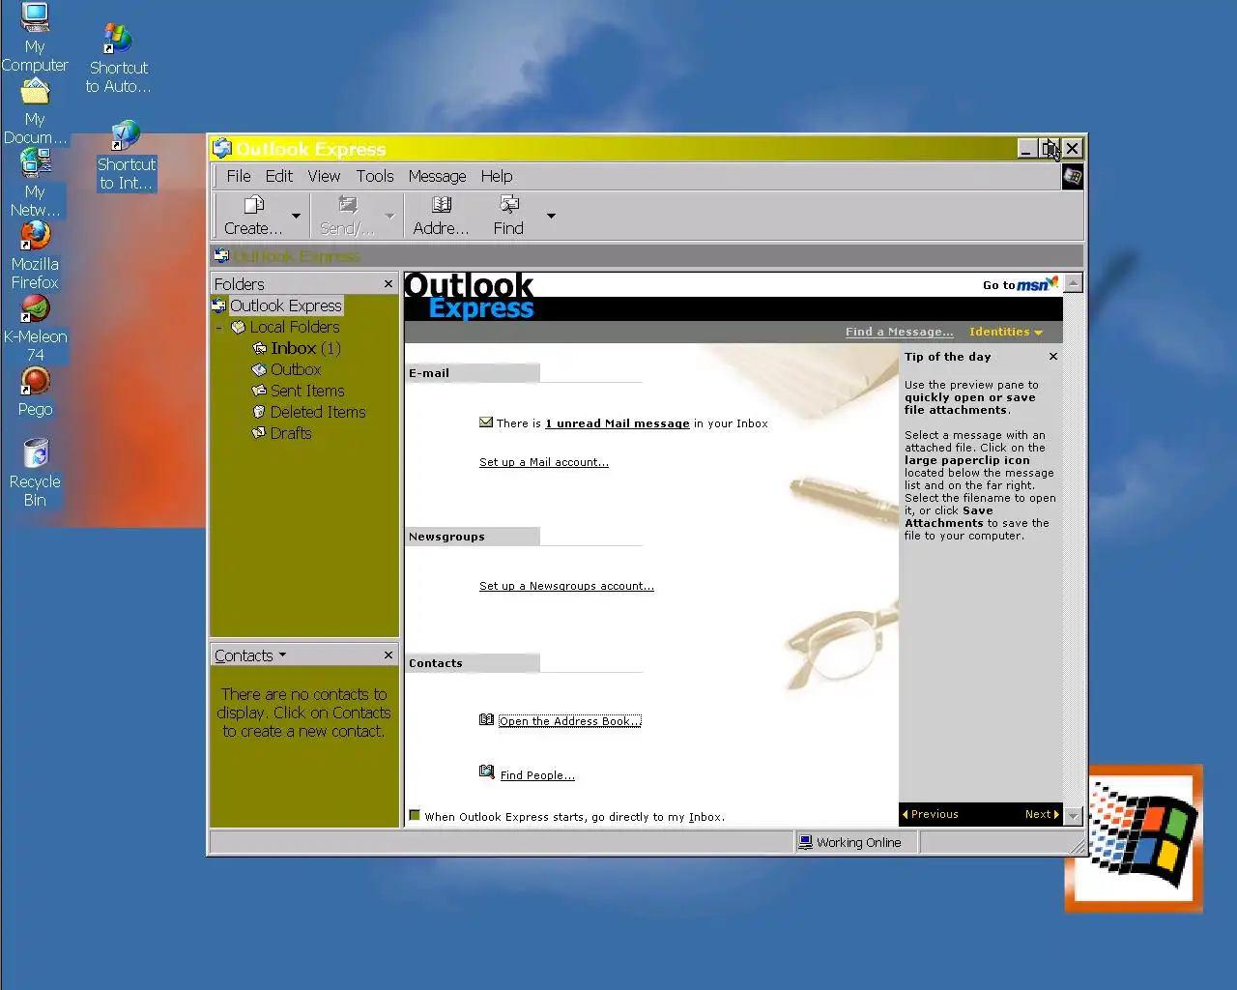The width and height of the screenshot is (1237, 990).
Task: Click the Address Book icon in Contacts section
Action: click(x=486, y=719)
